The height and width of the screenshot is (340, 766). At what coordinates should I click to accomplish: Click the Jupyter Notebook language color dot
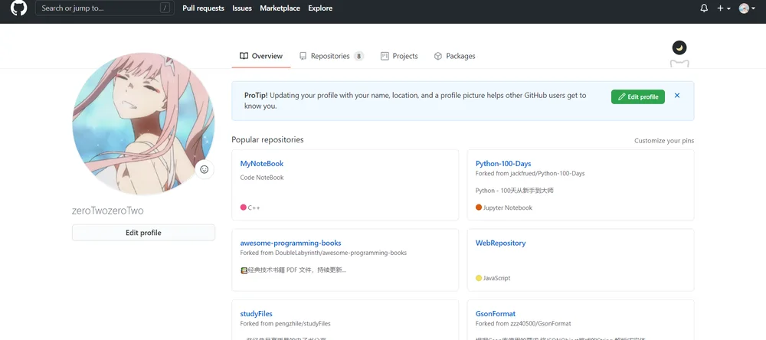(x=479, y=207)
